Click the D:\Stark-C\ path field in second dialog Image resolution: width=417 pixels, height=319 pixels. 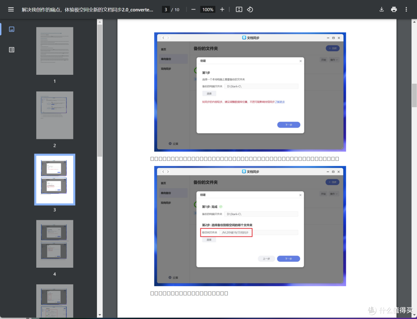pos(261,214)
